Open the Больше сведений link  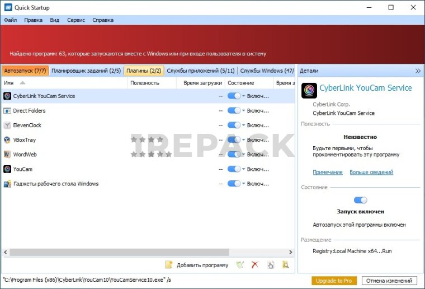click(x=371, y=172)
